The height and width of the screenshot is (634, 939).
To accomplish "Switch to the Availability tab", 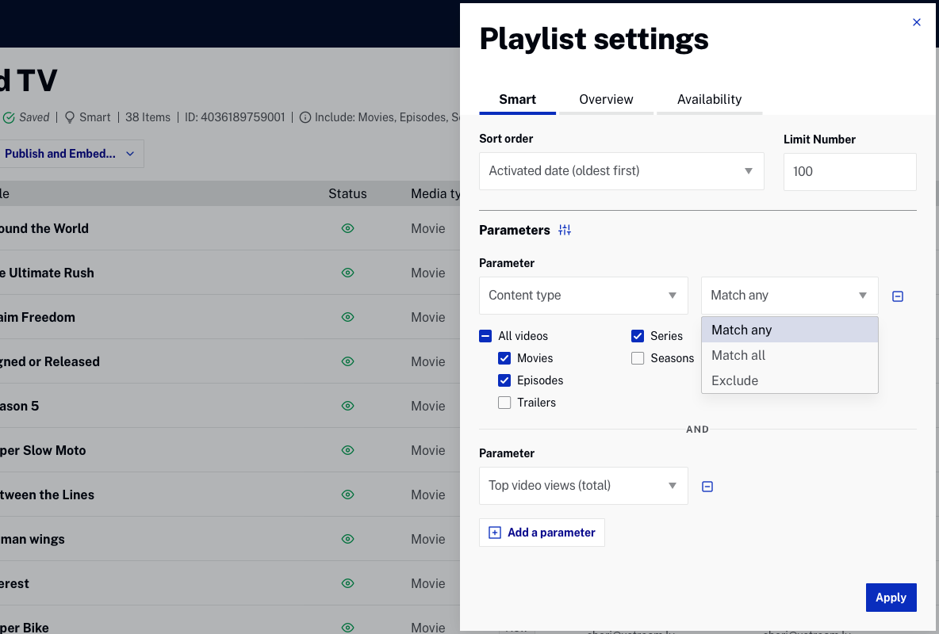I will coord(709,99).
